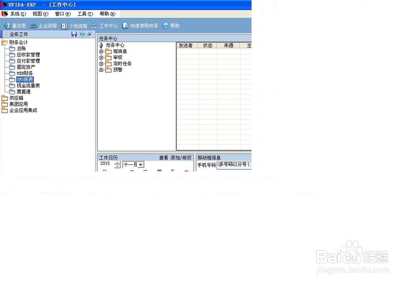This screenshot has height=284, width=412.
Task: Open the 视图 menu
Action: [x=40, y=14]
